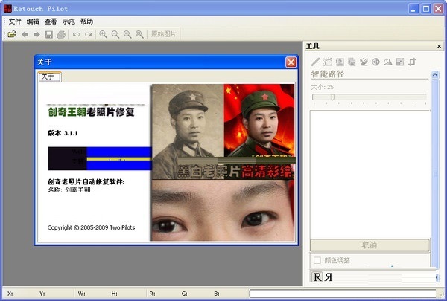
Task: Click the third magnifier zoom icon
Action: (127, 34)
